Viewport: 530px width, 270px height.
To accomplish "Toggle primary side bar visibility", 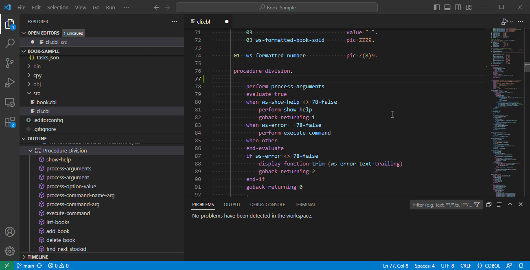I will (x=437, y=7).
